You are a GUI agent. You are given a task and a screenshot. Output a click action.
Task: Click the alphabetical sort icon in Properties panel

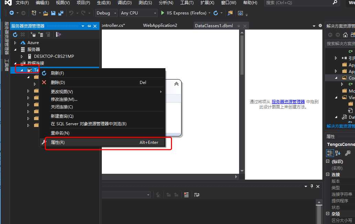click(338, 153)
